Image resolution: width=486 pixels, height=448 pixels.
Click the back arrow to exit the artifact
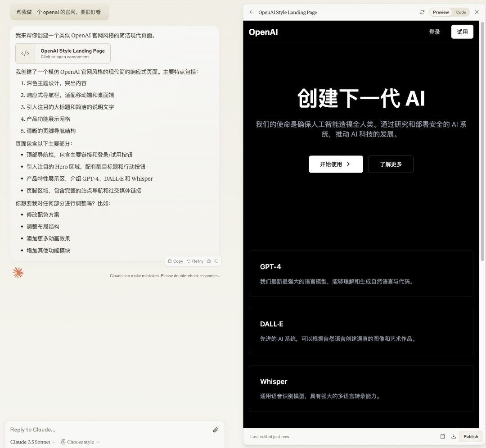pos(251,12)
